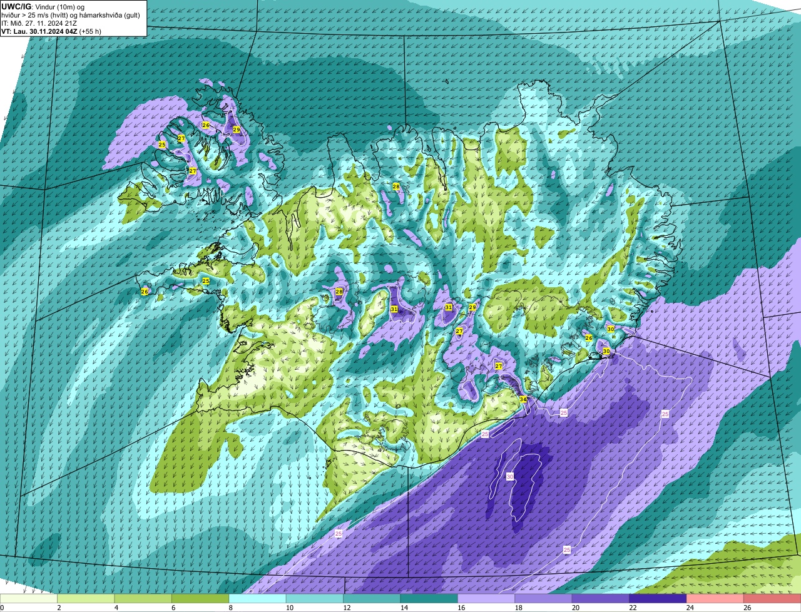
Task: Click the '0' label on the legend scale
Action: pyautogui.click(x=2, y=608)
